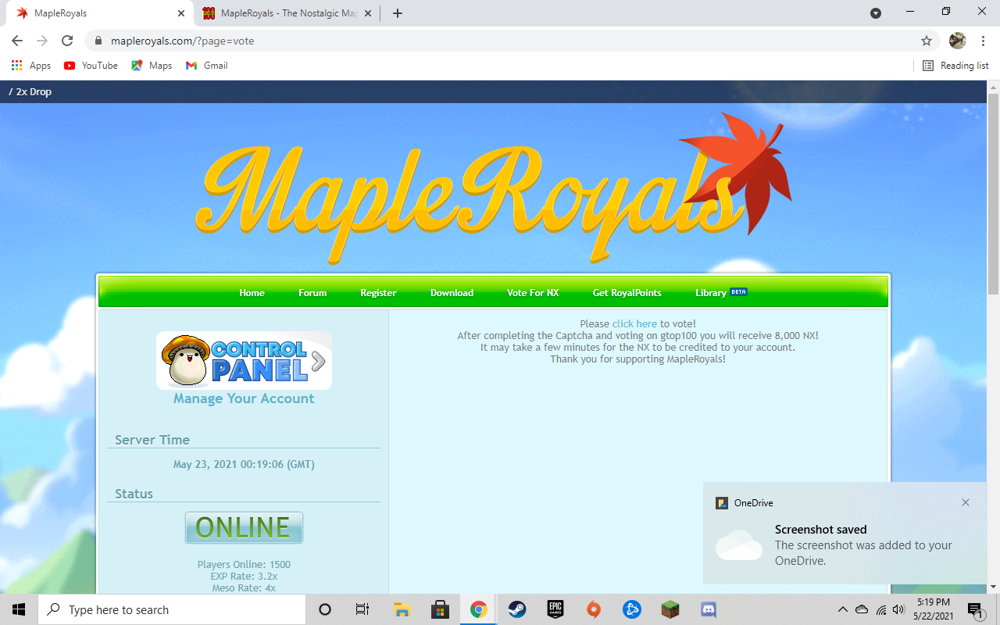This screenshot has height=625, width=1000.
Task: Click the Chrome taskbar icon
Action: coord(478,609)
